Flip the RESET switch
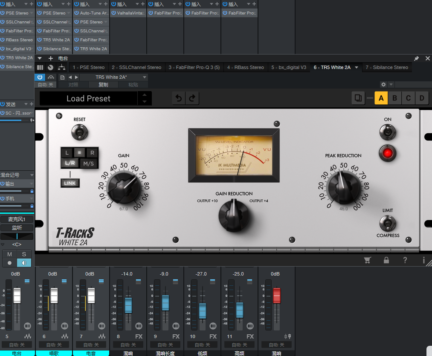The image size is (432, 356). (x=80, y=132)
